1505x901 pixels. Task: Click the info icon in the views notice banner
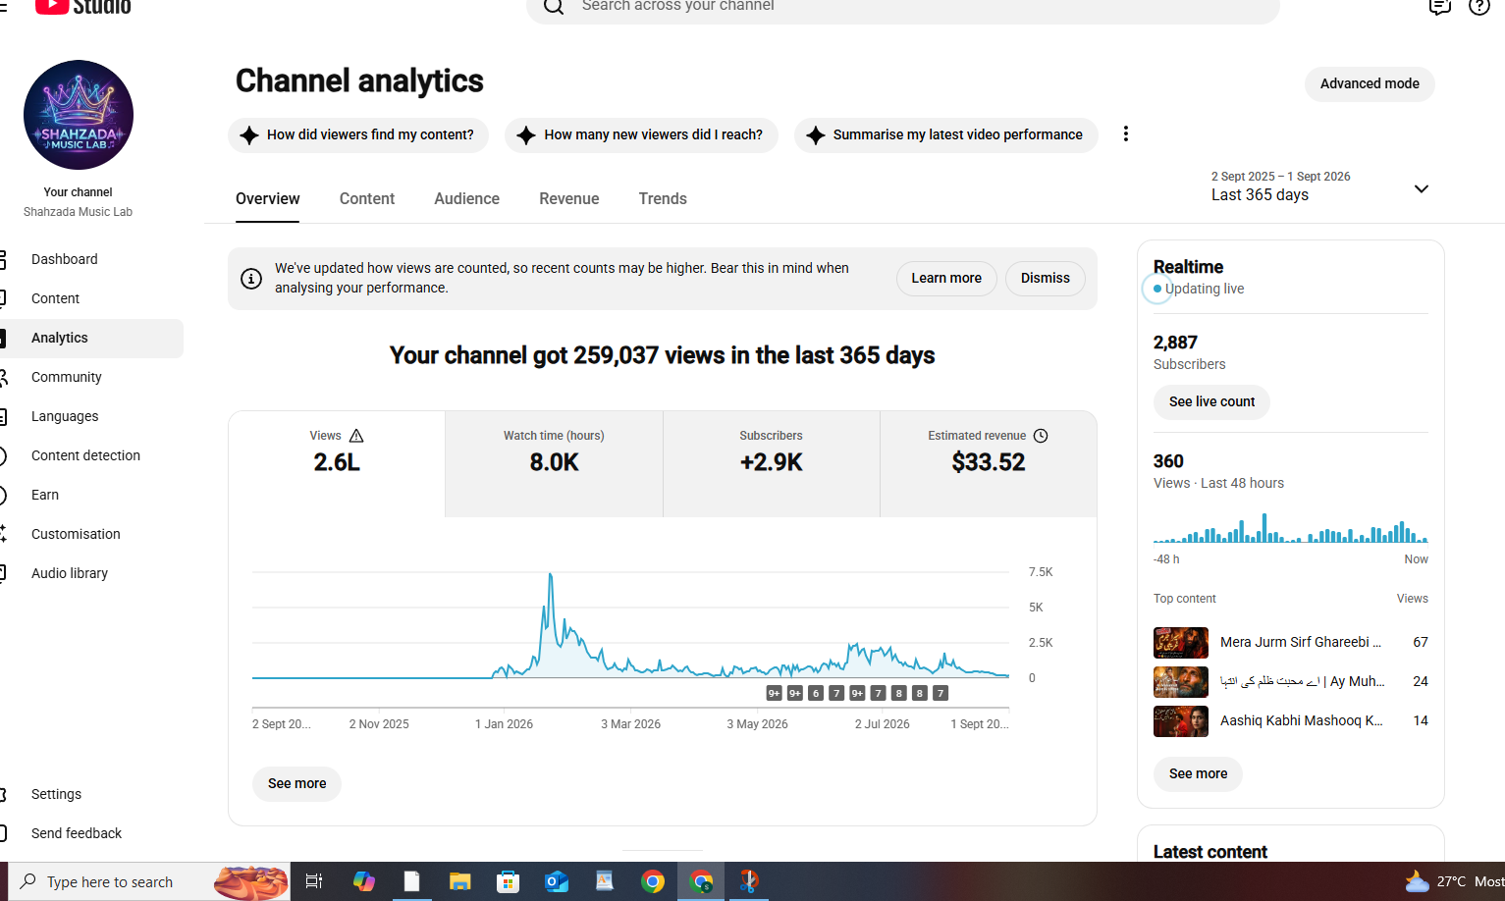click(x=251, y=279)
